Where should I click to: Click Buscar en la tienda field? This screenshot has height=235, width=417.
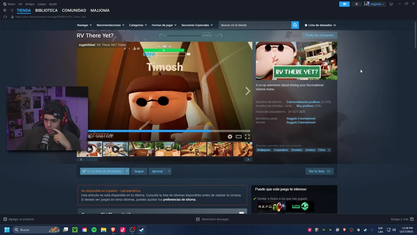pyautogui.click(x=255, y=25)
